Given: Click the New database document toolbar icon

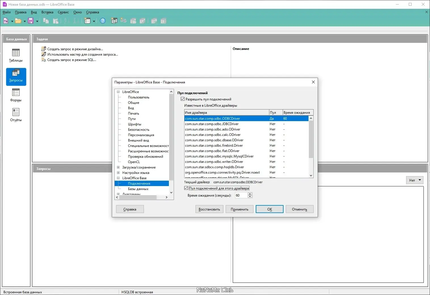Looking at the screenshot, I should pyautogui.click(x=6, y=21).
